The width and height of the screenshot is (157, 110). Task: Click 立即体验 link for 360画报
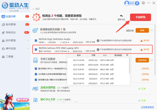[145, 74]
